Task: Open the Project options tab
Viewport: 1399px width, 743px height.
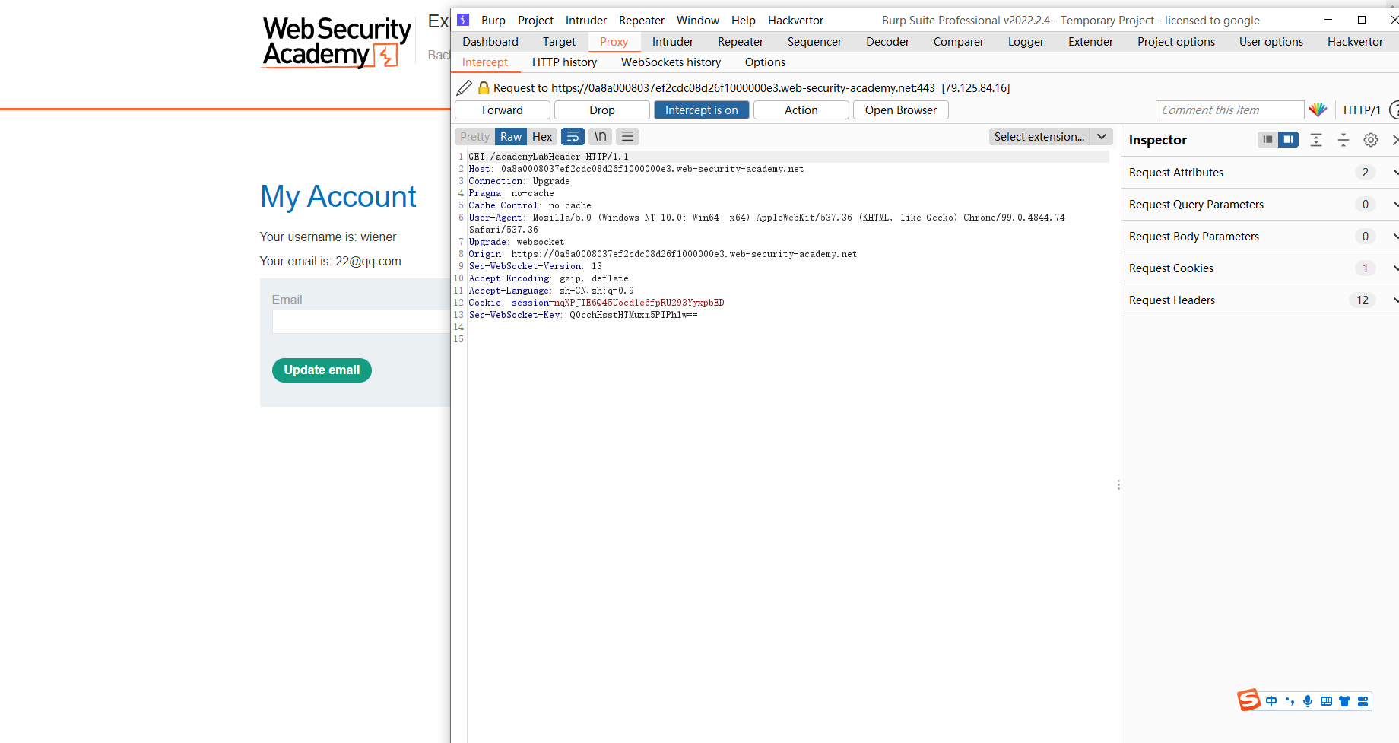Action: (x=1176, y=42)
